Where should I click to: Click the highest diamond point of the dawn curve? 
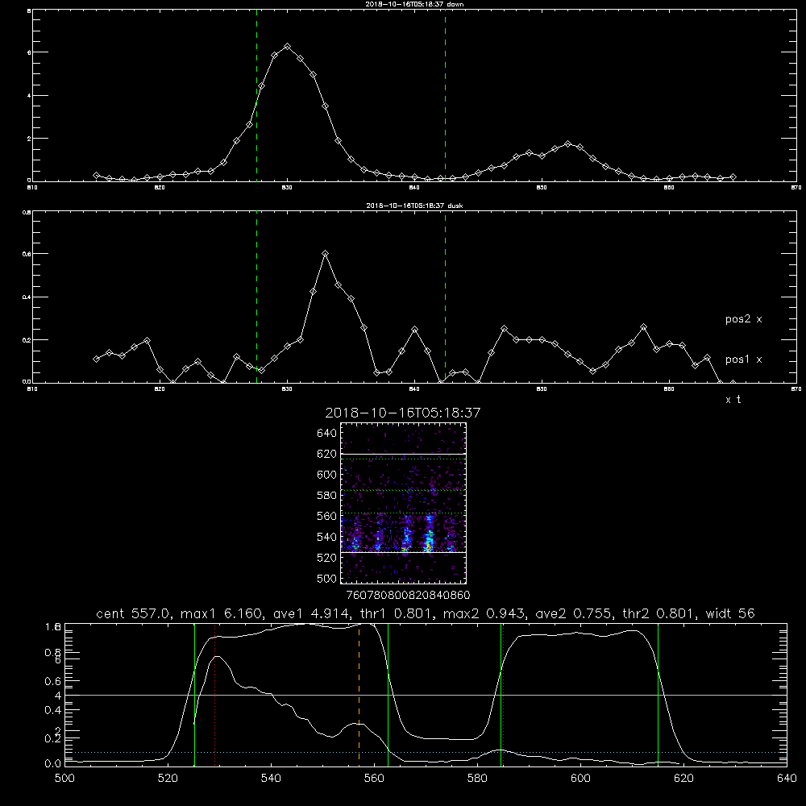(x=288, y=46)
